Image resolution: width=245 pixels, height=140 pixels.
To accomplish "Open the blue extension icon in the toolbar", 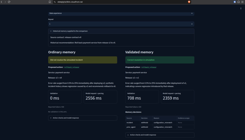I will click(x=235, y=2).
